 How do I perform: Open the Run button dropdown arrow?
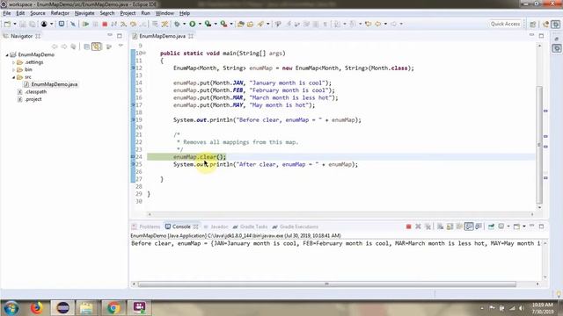click(x=200, y=24)
